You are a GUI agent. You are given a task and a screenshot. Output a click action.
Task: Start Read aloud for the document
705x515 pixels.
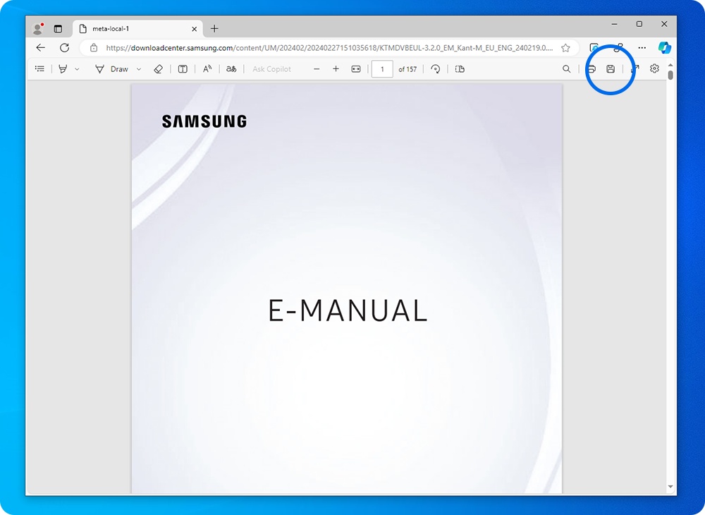208,68
